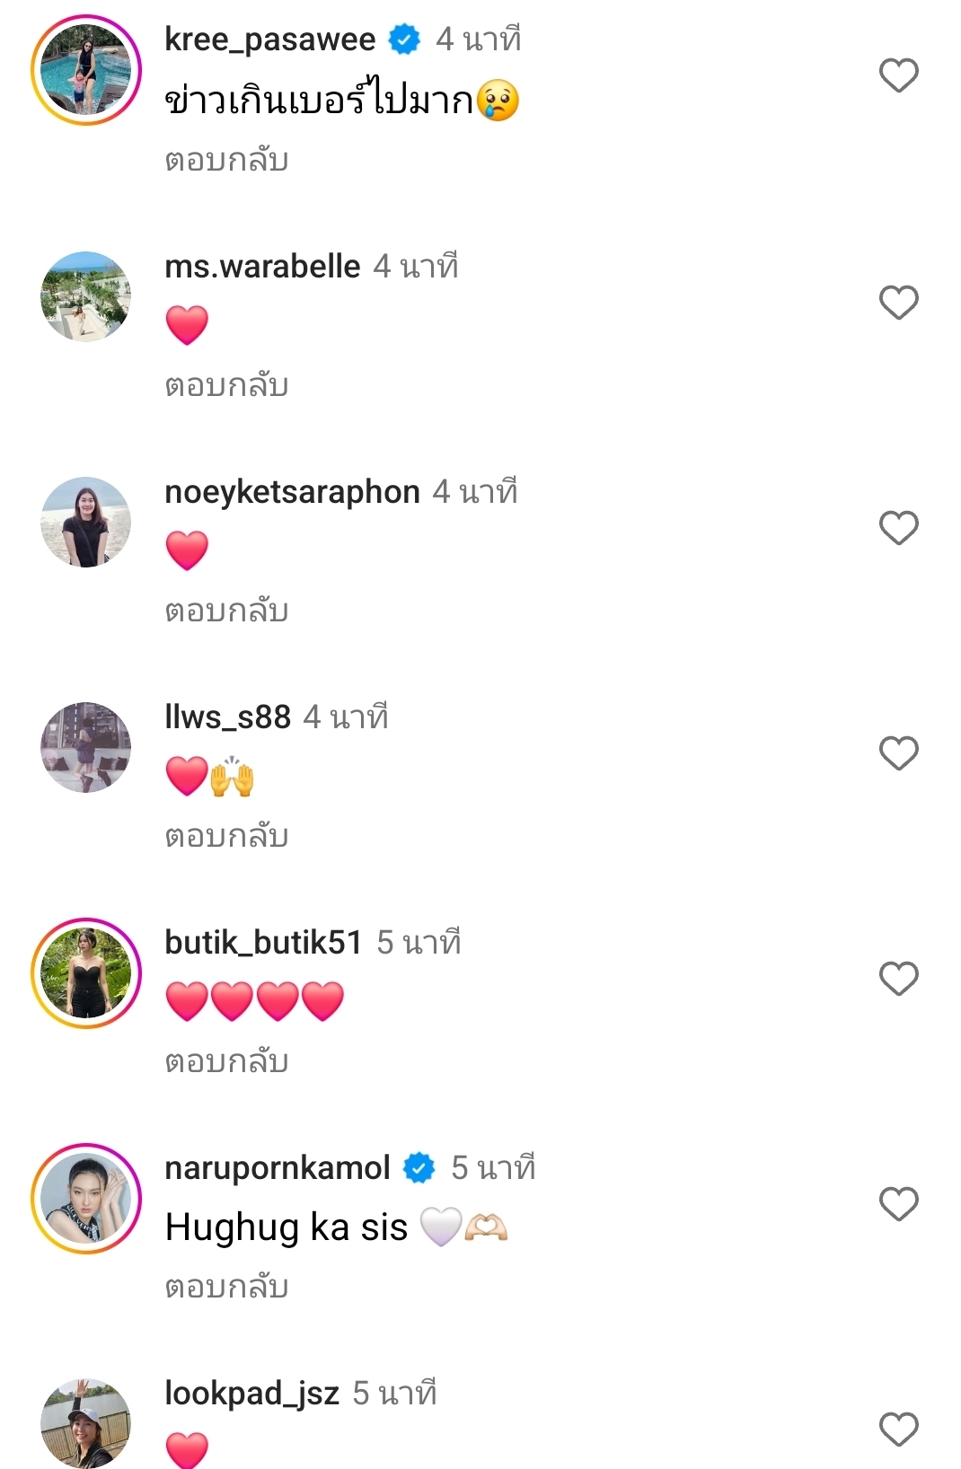Open butik_butik51's avatar story
The height and width of the screenshot is (1469, 961).
pyautogui.click(x=86, y=973)
